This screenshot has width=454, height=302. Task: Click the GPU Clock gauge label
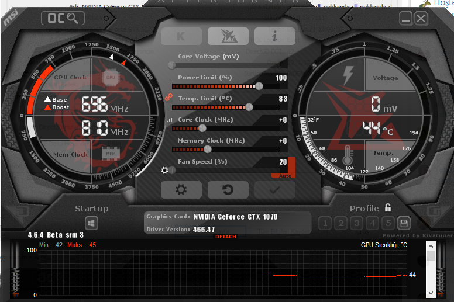click(x=70, y=78)
